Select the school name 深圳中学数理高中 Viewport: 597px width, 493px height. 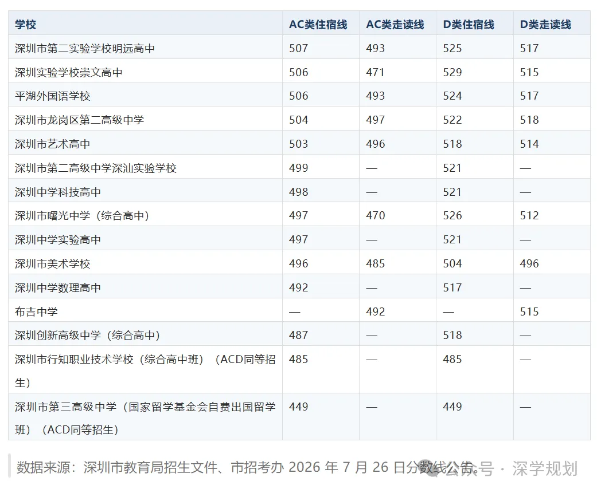click(x=58, y=287)
